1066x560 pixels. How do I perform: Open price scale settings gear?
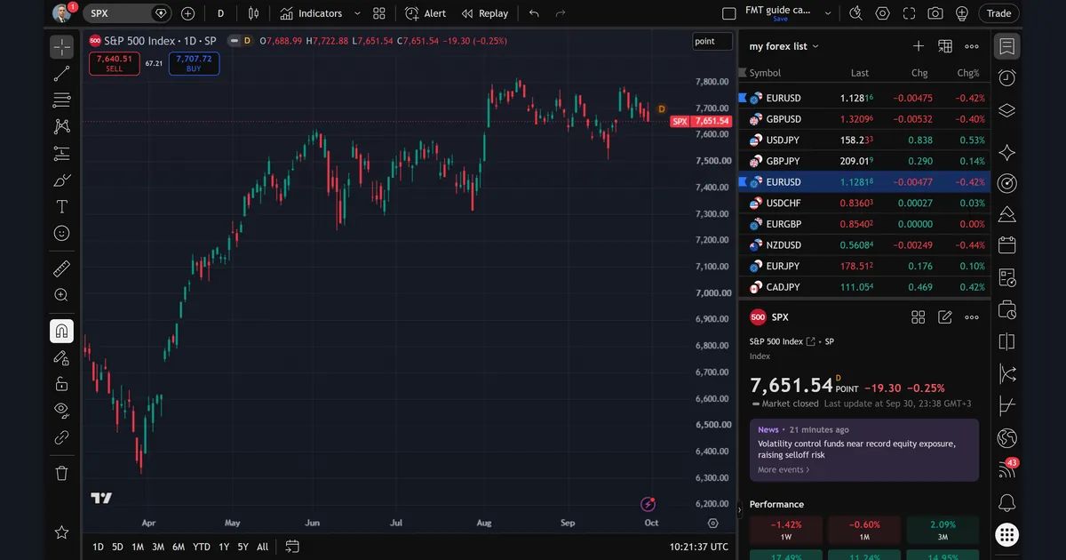[x=712, y=524]
